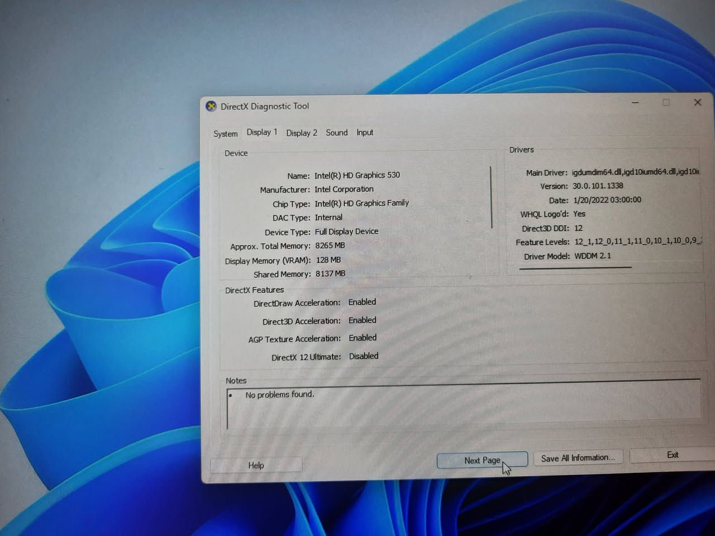715x536 pixels.
Task: Click total memory value '8265 MB'
Action: (x=330, y=245)
